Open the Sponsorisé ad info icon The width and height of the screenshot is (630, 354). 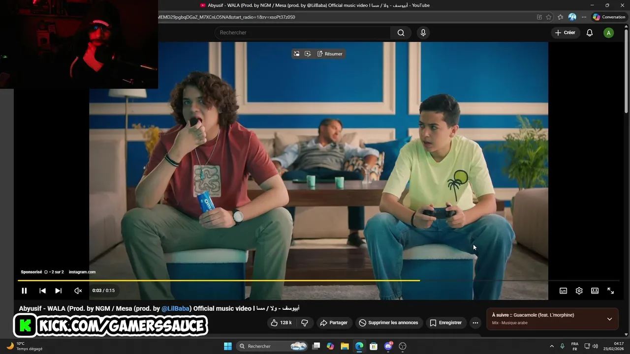(x=46, y=272)
